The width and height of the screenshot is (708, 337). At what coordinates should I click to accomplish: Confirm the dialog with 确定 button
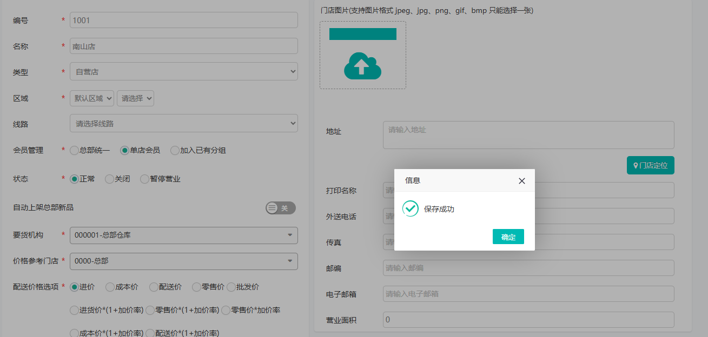[508, 237]
